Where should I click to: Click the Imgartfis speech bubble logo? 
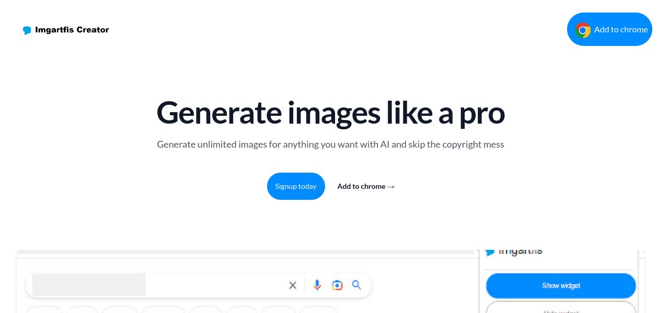27,30
